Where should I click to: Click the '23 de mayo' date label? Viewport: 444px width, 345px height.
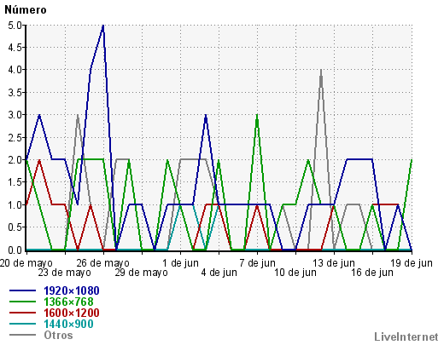[x=65, y=273]
